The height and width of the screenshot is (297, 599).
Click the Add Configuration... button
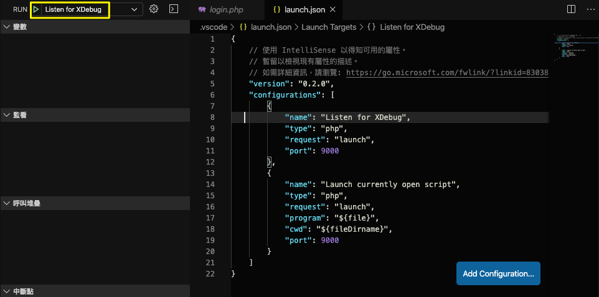pos(498,273)
